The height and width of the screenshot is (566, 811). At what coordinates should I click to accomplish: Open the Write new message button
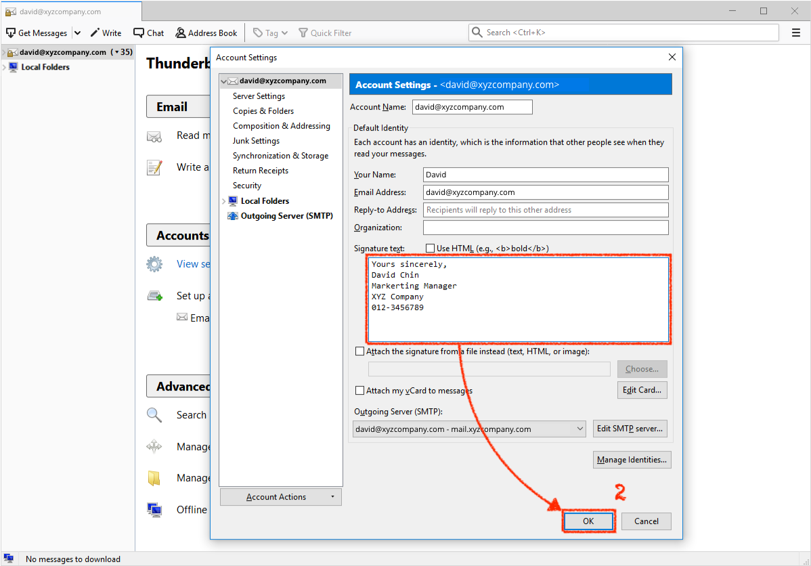coord(106,32)
